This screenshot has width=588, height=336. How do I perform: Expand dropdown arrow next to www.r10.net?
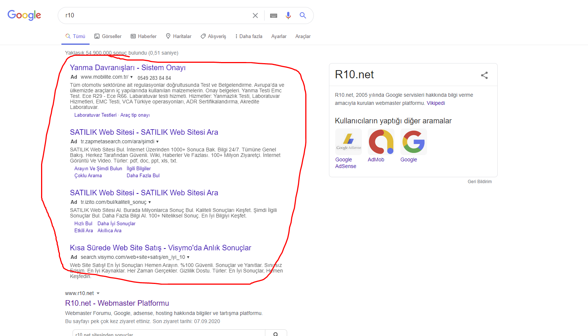tap(98, 294)
